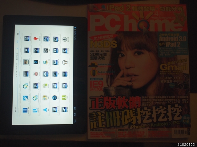Open the Google Latitude app
Screen dimensions: 197x147
46,62
